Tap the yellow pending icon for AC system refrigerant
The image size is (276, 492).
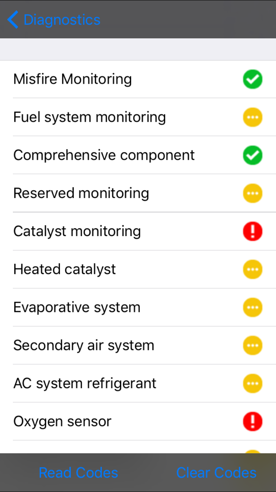252,383
